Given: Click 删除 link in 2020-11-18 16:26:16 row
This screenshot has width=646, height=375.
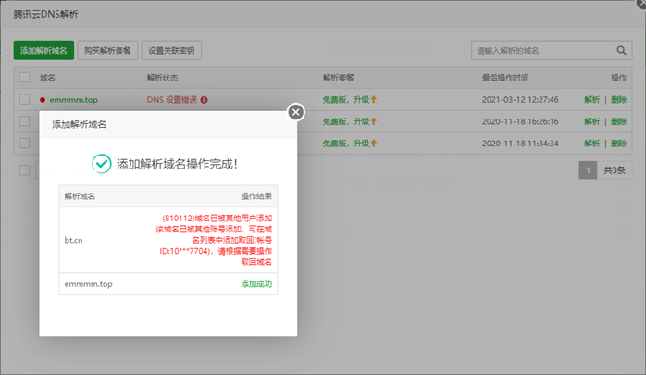Looking at the screenshot, I should click(619, 121).
